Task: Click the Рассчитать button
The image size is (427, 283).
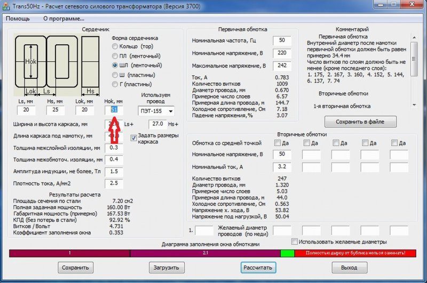Action: 258,268
